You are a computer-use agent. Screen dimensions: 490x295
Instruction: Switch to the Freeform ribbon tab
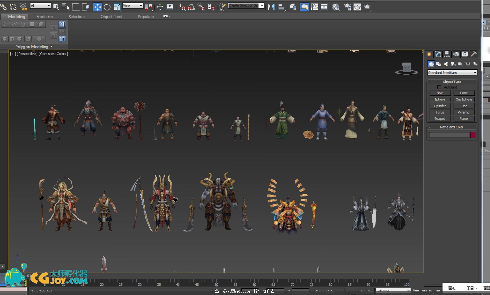click(x=45, y=16)
